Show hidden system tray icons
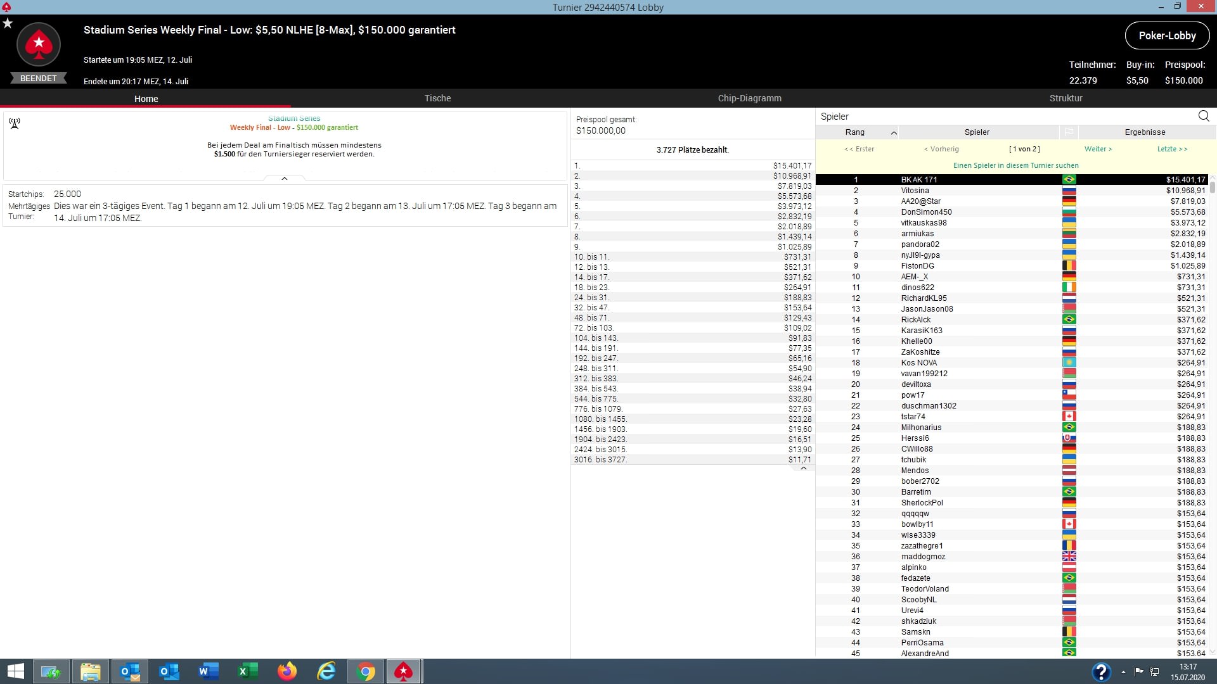The height and width of the screenshot is (684, 1217). [x=1123, y=672]
